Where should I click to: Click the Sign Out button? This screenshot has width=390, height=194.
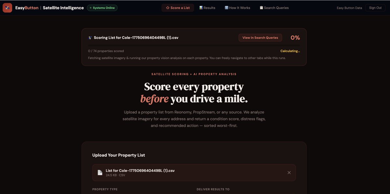[x=375, y=8]
